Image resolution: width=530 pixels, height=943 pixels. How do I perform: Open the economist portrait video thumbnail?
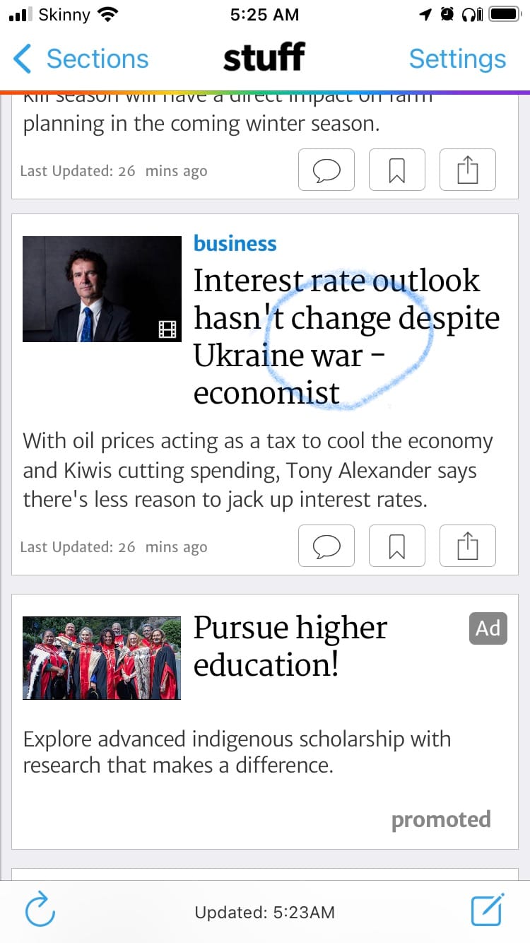(x=102, y=288)
